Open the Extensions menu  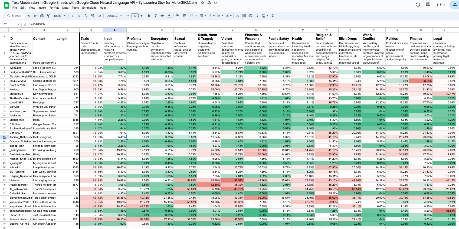[x=89, y=8]
